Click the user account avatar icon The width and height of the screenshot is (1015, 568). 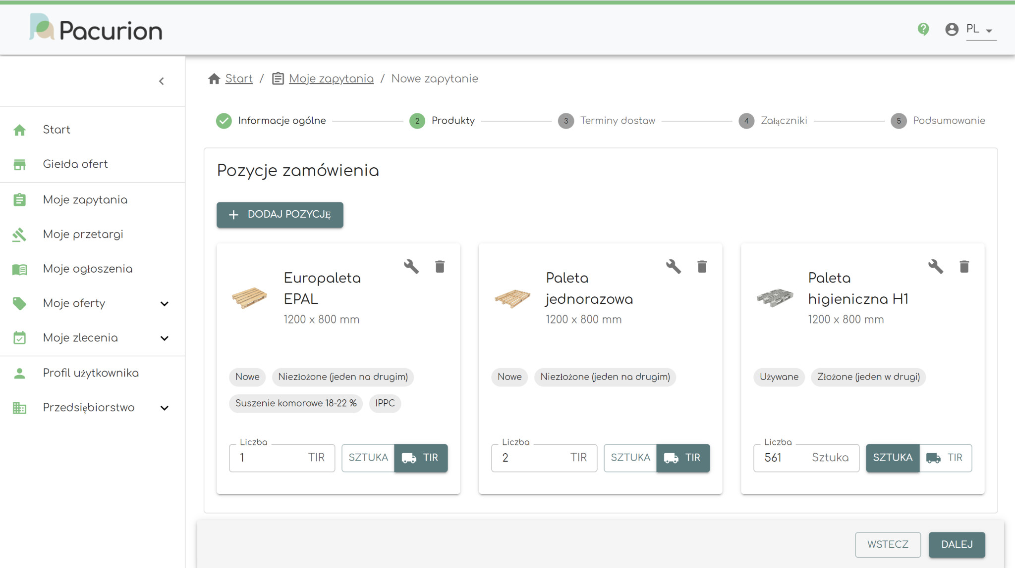click(x=952, y=29)
